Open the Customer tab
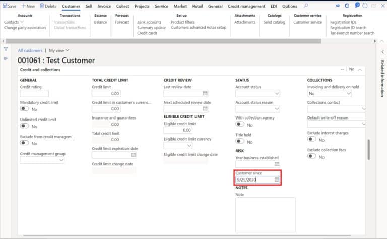 click(x=71, y=6)
